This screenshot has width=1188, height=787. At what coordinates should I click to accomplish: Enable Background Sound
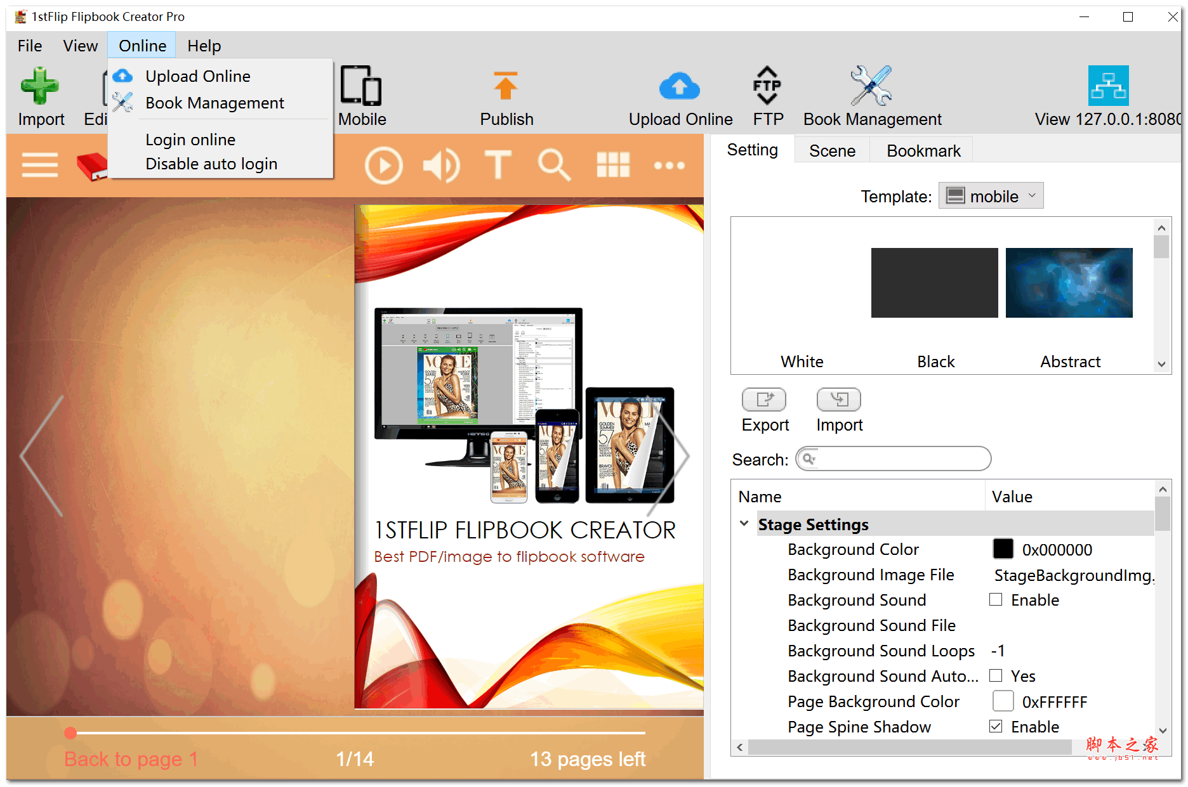point(996,599)
